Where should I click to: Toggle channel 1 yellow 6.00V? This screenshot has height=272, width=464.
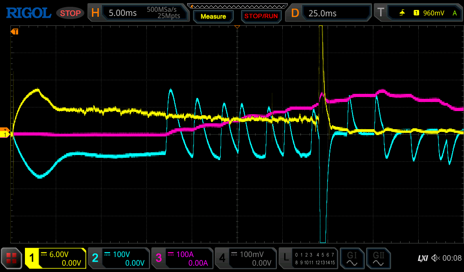click(55, 258)
